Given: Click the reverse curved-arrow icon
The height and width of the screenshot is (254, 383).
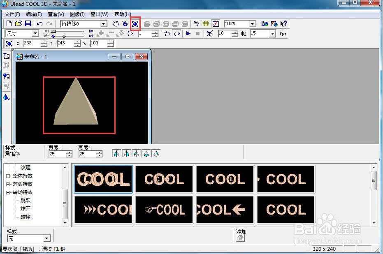Looking at the screenshot, I should [x=130, y=33].
